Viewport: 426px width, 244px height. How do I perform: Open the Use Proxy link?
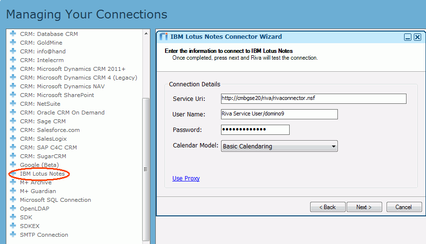pyautogui.click(x=186, y=179)
